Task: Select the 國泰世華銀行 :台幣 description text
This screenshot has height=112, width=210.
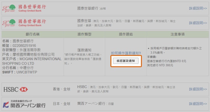Action: (91, 8)
